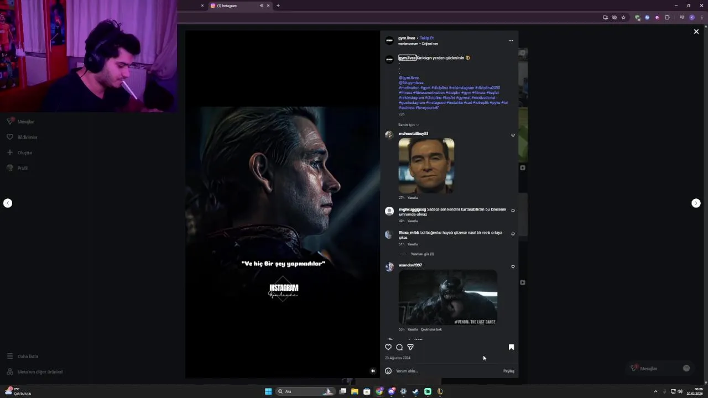Open 'Mesajlar' in the Instagram sidebar
Screen dimensions: 708x398
coord(21,122)
